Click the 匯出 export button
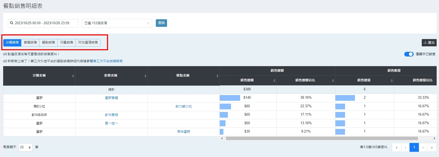 click(429, 43)
